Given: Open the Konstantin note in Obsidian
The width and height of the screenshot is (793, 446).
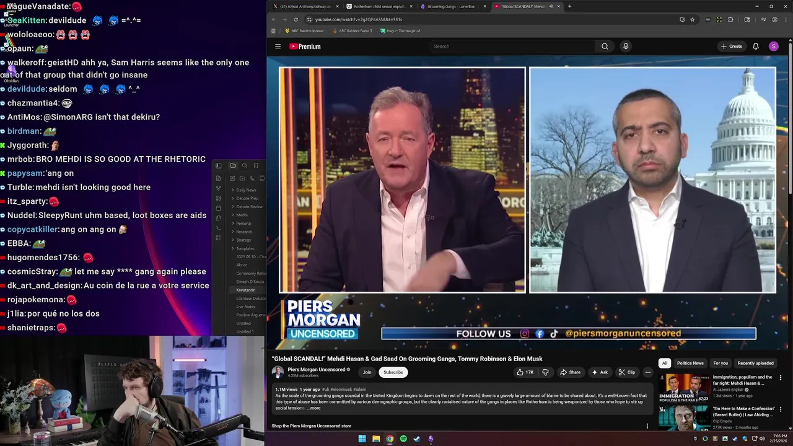Looking at the screenshot, I should tap(246, 290).
